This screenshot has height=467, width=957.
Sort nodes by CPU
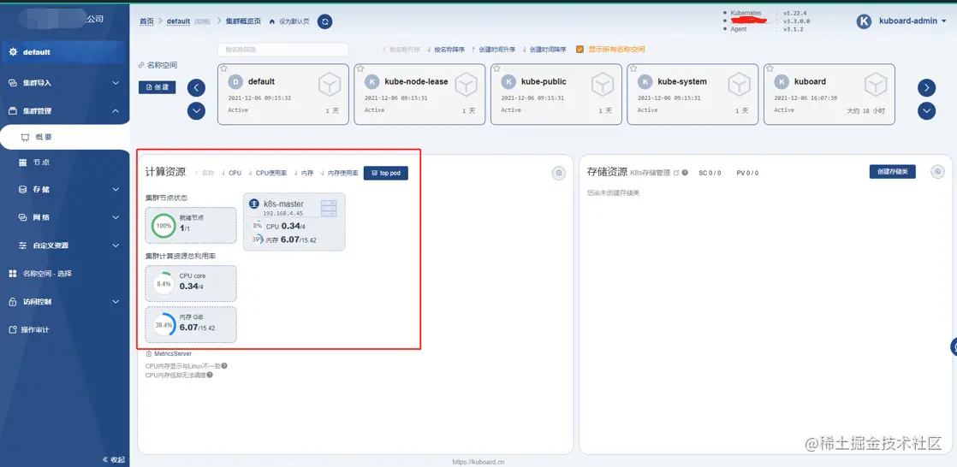[231, 173]
